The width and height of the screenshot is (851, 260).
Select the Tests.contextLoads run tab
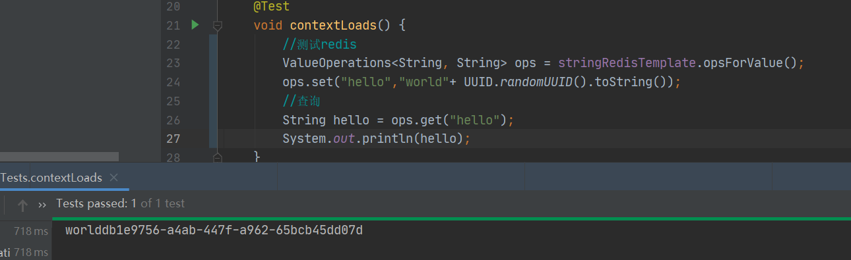pyautogui.click(x=51, y=178)
